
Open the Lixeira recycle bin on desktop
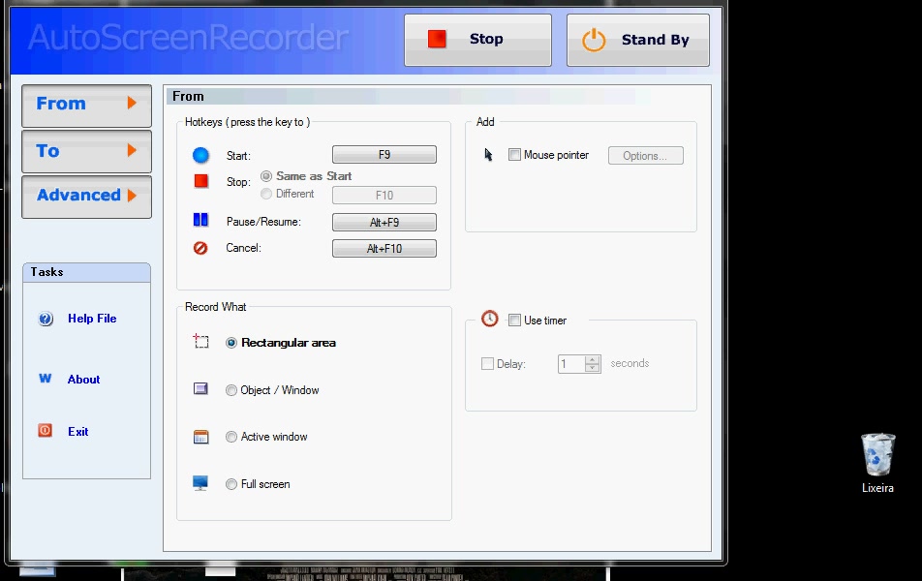[877, 455]
